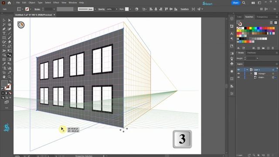The width and height of the screenshot is (279, 157).
Task: Open the Stroke color dropdown in control bar
Action: (31, 9)
